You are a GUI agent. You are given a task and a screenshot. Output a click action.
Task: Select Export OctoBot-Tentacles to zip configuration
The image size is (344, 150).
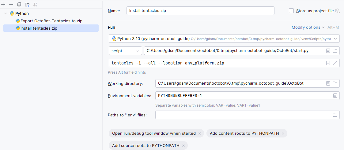coord(51,21)
